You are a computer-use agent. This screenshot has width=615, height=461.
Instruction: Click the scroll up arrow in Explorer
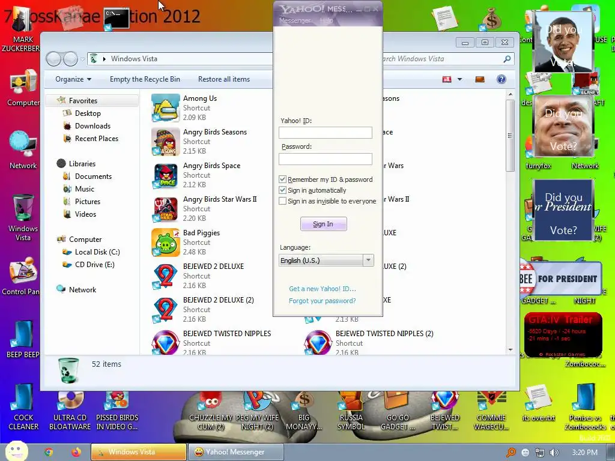coord(510,94)
